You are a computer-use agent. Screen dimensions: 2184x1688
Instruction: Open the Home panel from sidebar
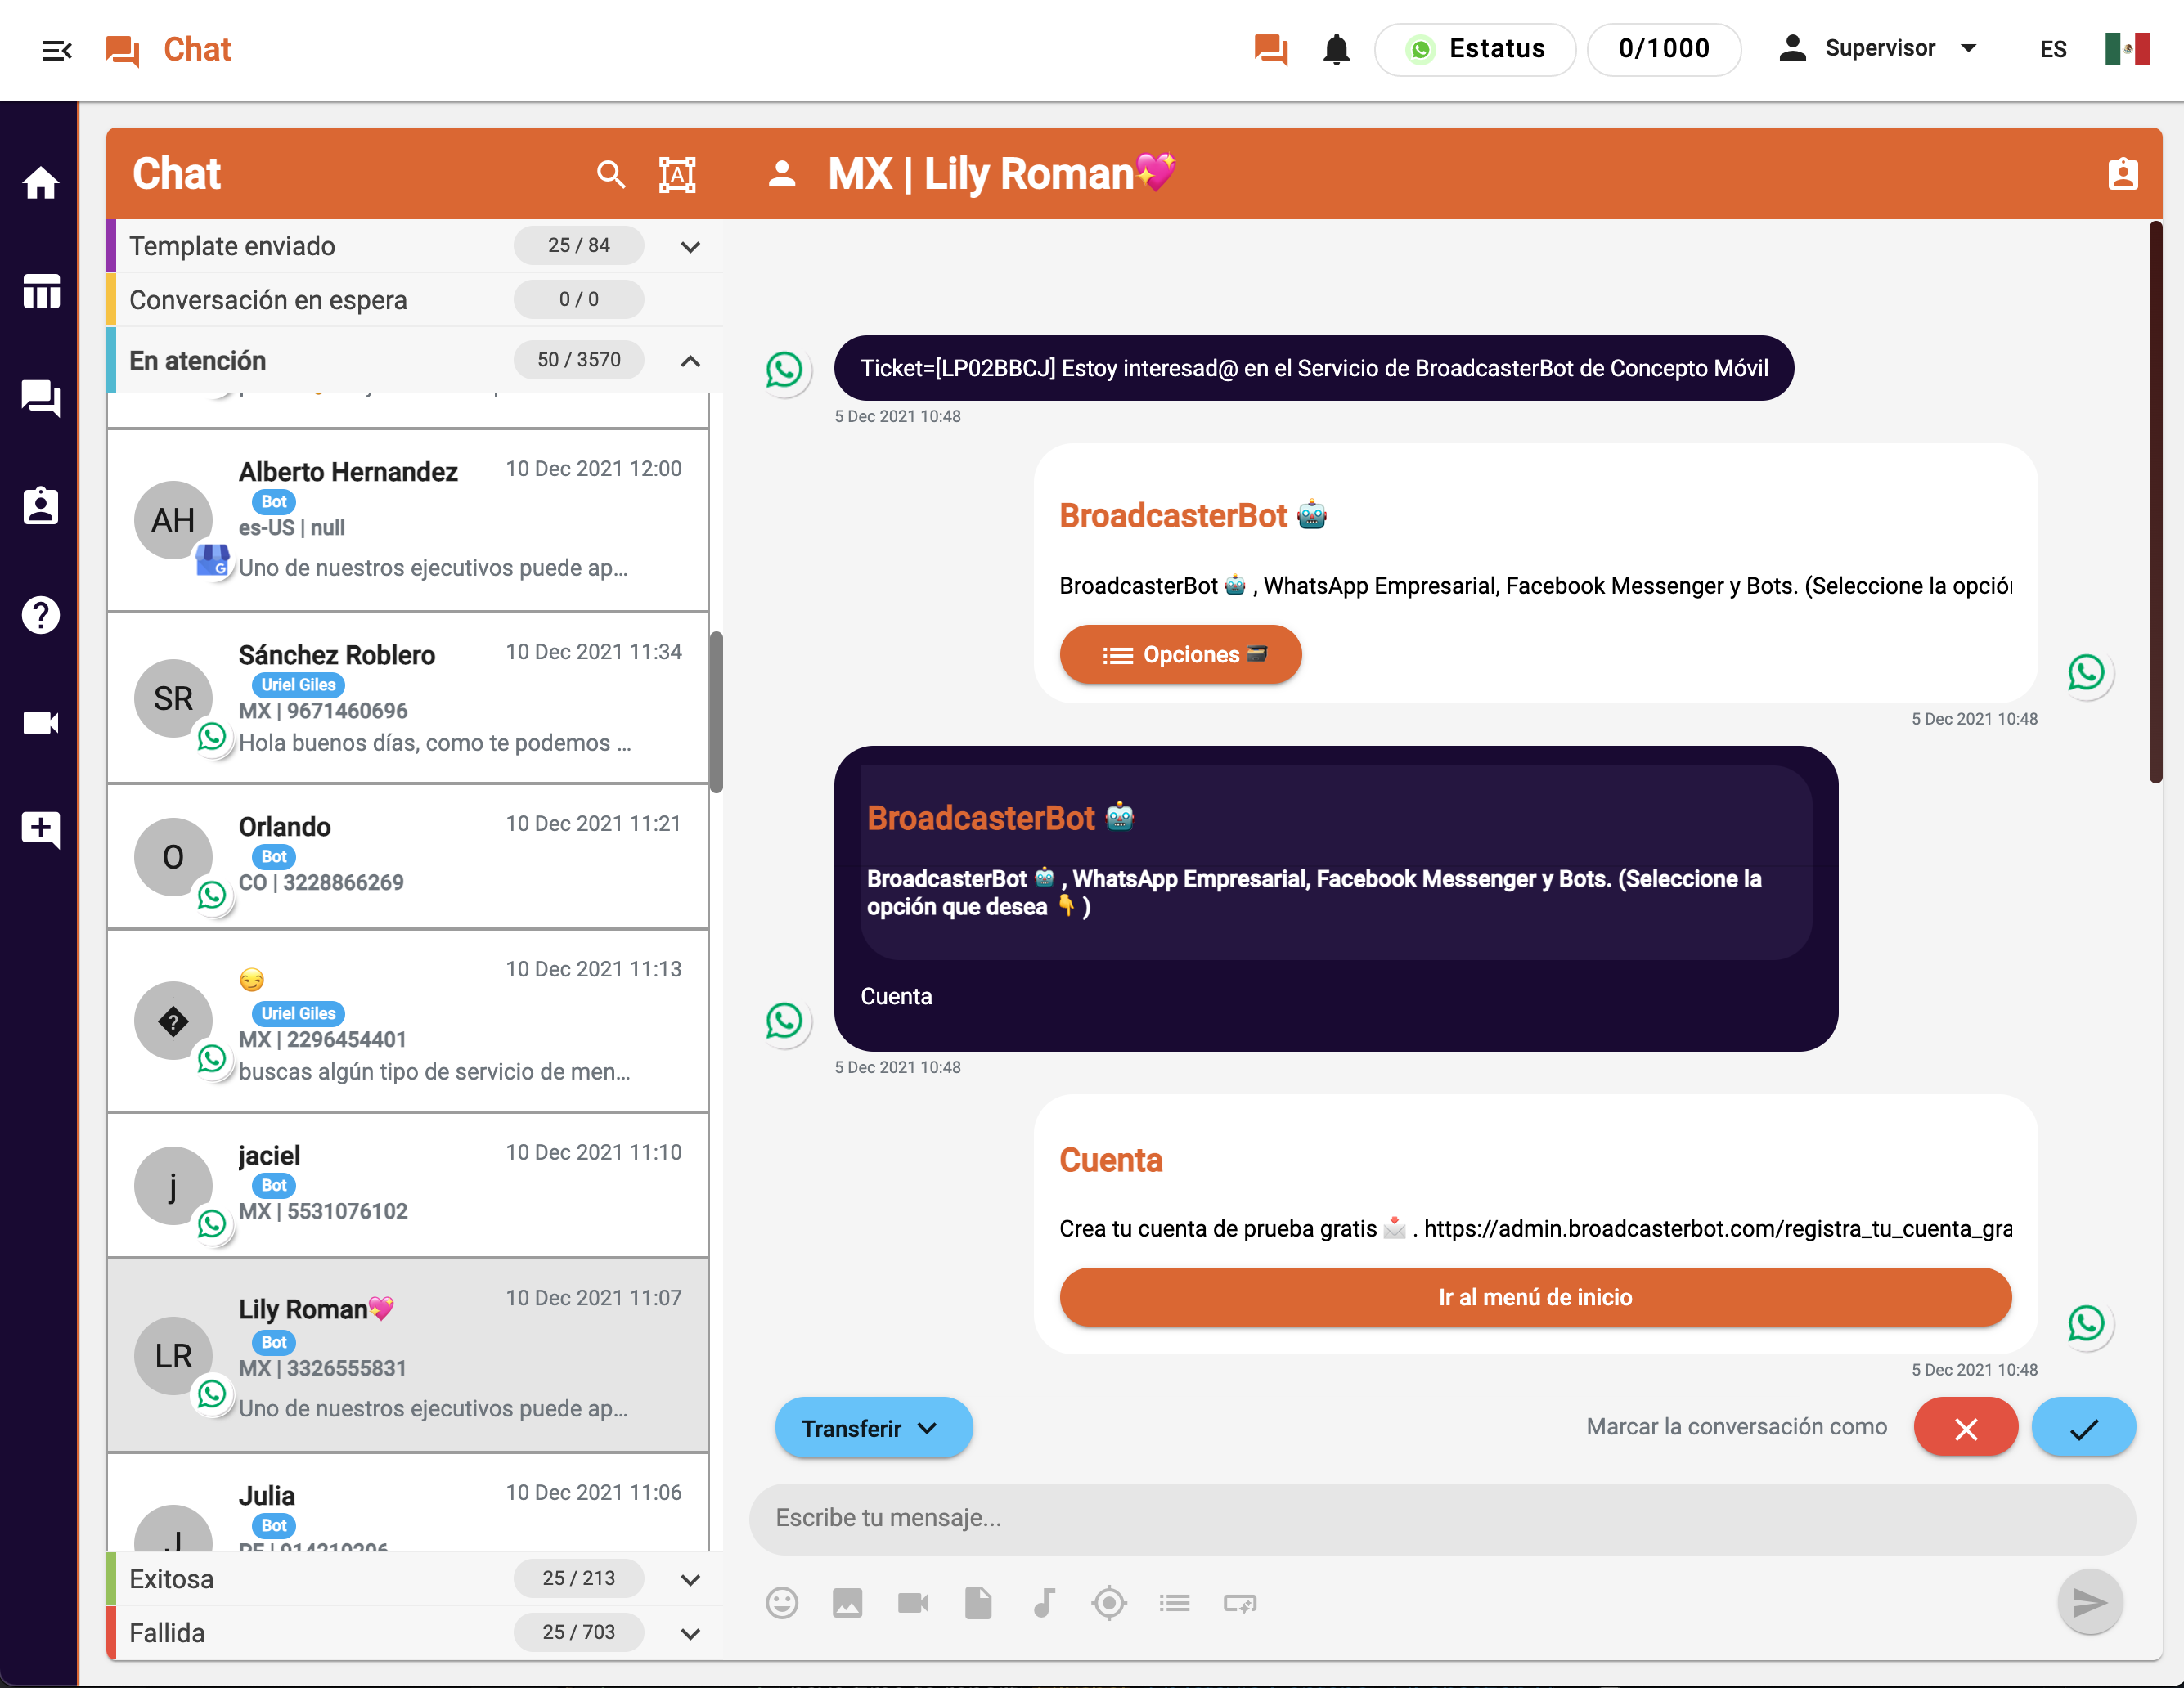pos(40,183)
